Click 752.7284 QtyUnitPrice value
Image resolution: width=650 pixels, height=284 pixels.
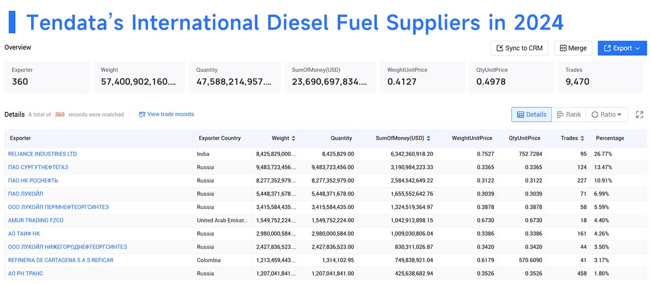[531, 154]
